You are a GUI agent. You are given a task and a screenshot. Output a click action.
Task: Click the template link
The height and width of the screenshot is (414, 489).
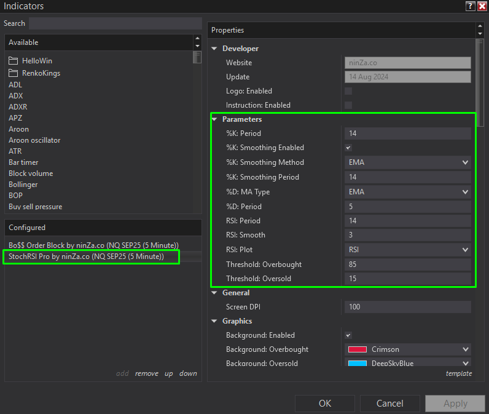pyautogui.click(x=459, y=373)
